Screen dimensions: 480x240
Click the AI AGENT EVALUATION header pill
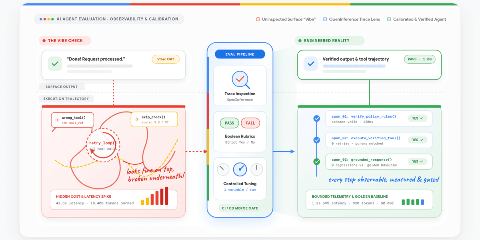pyautogui.click(x=109, y=19)
